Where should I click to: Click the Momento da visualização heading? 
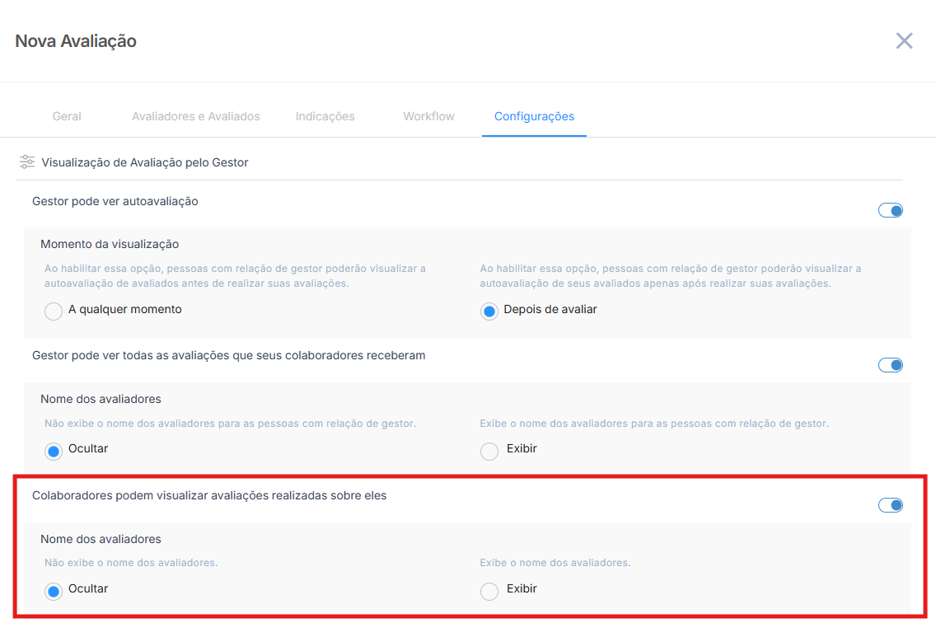pos(110,244)
